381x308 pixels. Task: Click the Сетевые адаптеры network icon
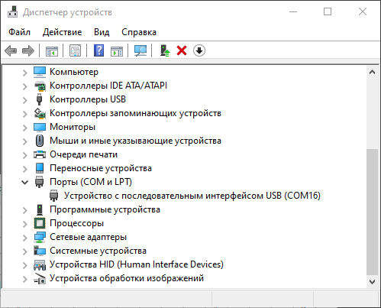[40, 237]
